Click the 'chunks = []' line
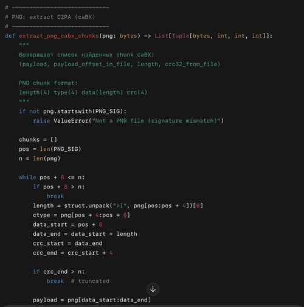This screenshot has width=304, height=307. [x=38, y=140]
